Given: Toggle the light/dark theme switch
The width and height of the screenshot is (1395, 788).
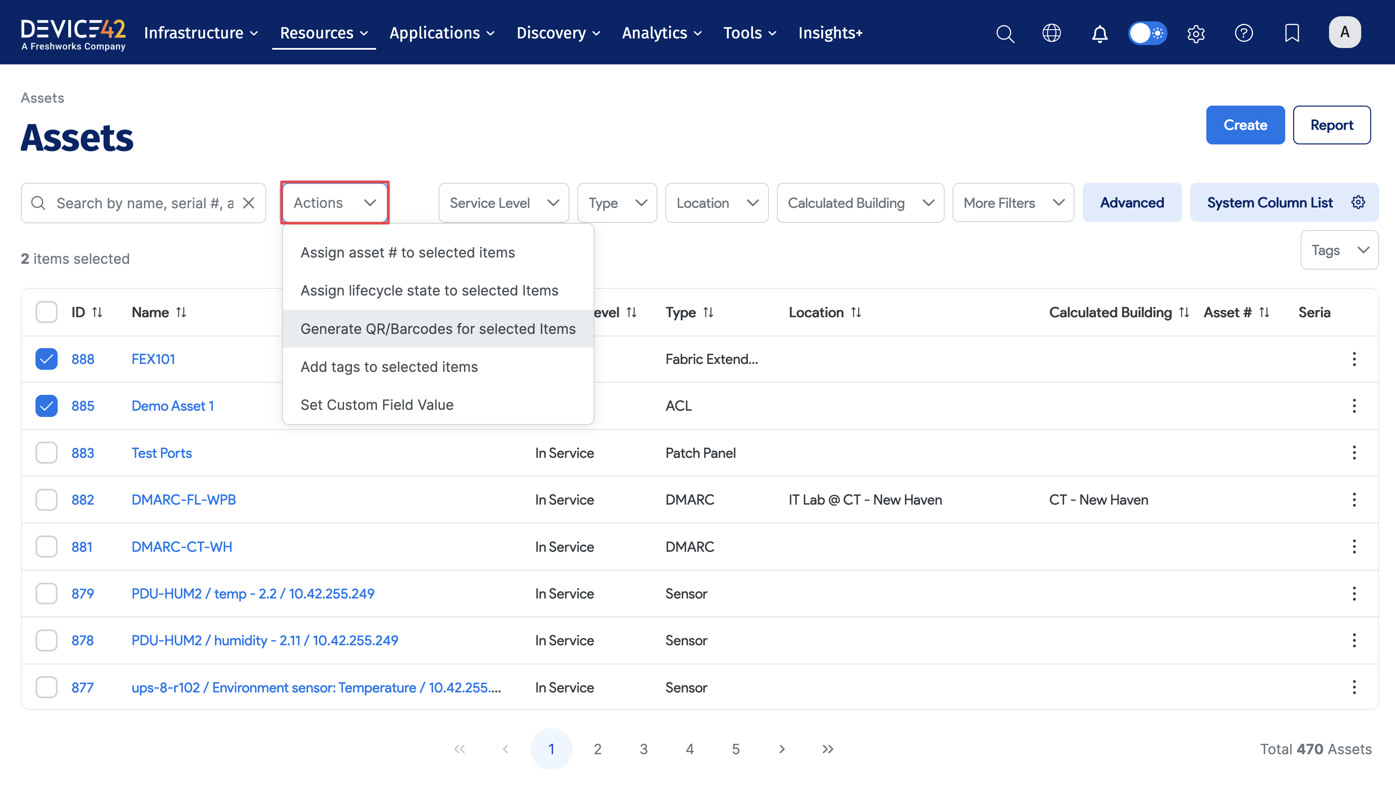Looking at the screenshot, I should click(x=1147, y=33).
